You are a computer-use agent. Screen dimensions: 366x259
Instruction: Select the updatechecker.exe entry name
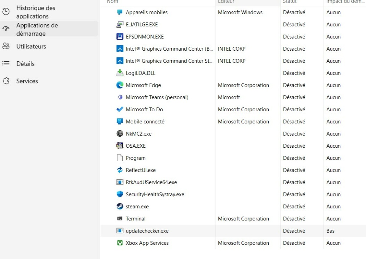(147, 231)
